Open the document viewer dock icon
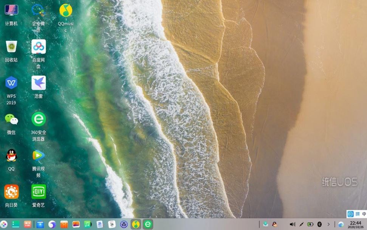The image size is (367, 230). (100, 224)
